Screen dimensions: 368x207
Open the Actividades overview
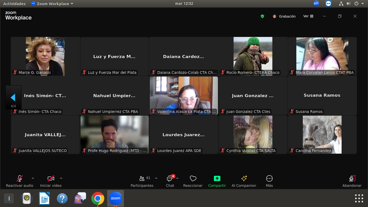[x=14, y=4]
